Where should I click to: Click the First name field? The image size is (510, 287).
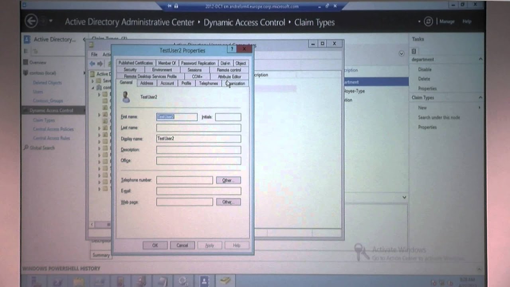177,117
